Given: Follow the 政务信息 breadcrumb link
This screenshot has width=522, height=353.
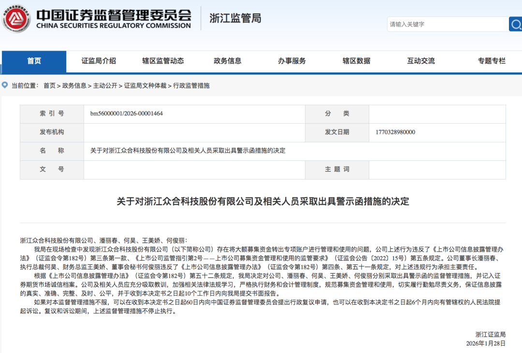Looking at the screenshot, I should click(74, 85).
